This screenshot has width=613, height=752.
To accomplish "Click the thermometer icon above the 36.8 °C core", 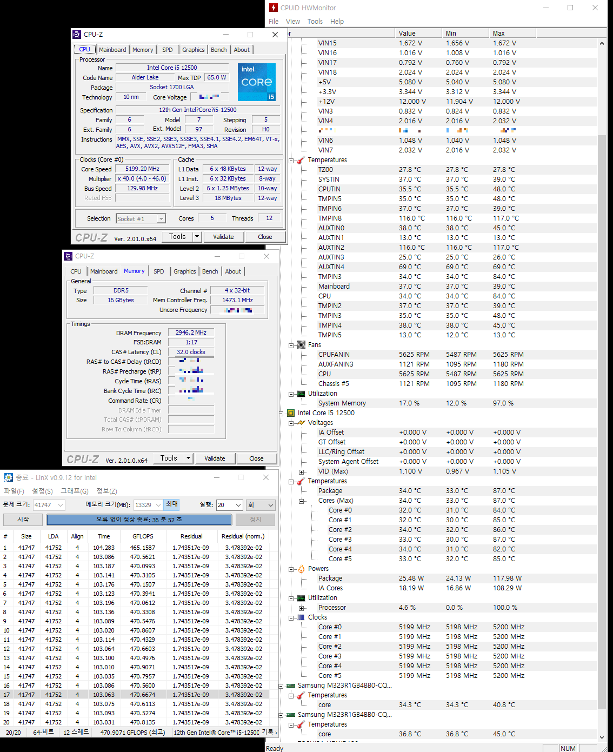I will 301,724.
